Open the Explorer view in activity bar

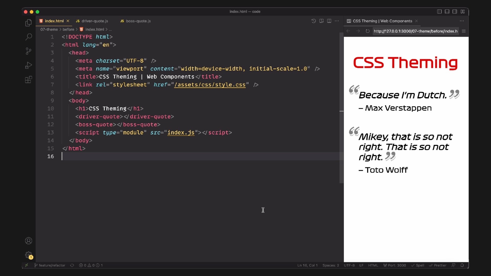pyautogui.click(x=28, y=23)
